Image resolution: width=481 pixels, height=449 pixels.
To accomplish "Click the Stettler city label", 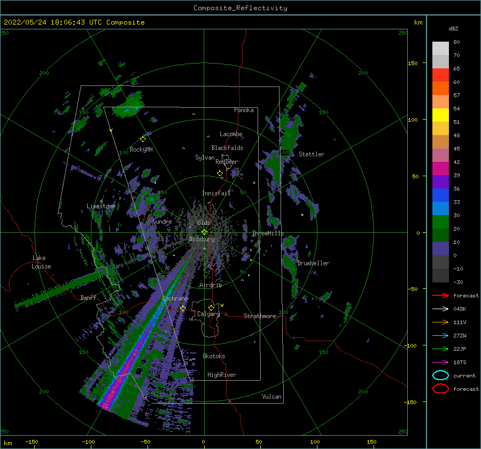I will (x=312, y=154).
